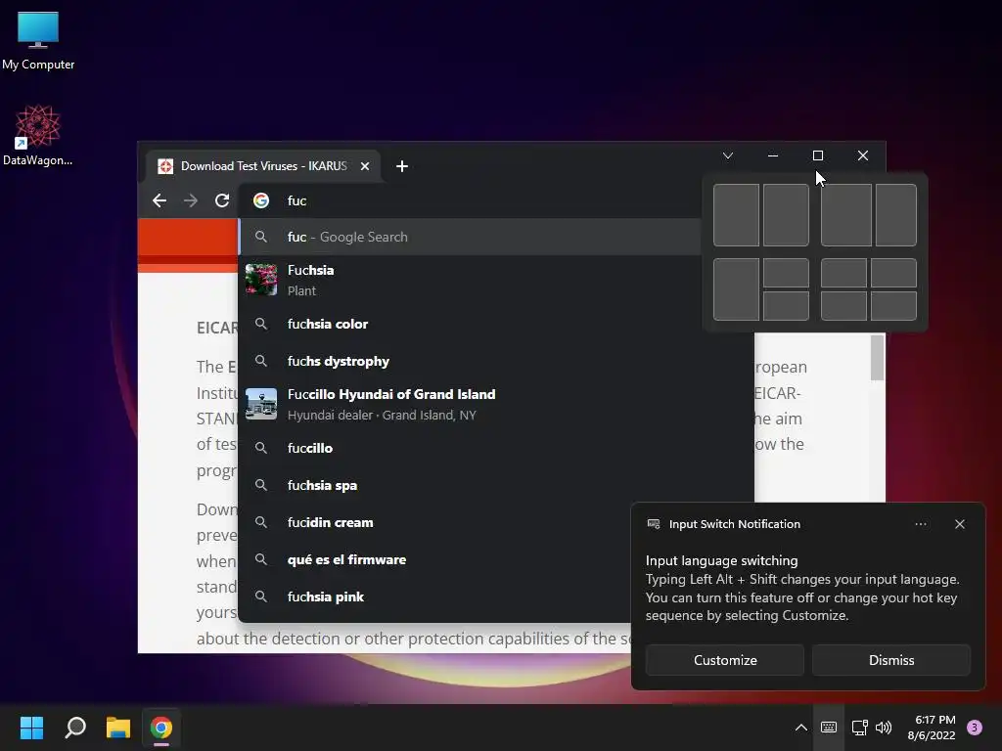1002x751 pixels.
Task: Click the network icon in the system tray
Action: click(860, 728)
